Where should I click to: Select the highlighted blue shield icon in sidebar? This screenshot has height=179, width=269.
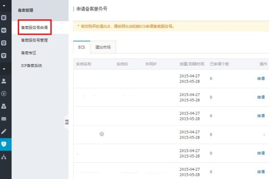pyautogui.click(x=4, y=144)
